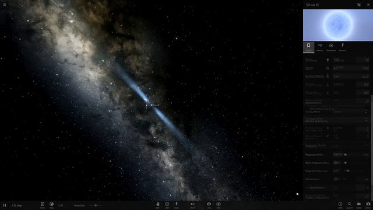Open the Add object tool
The width and height of the screenshot is (373, 210).
167,205
